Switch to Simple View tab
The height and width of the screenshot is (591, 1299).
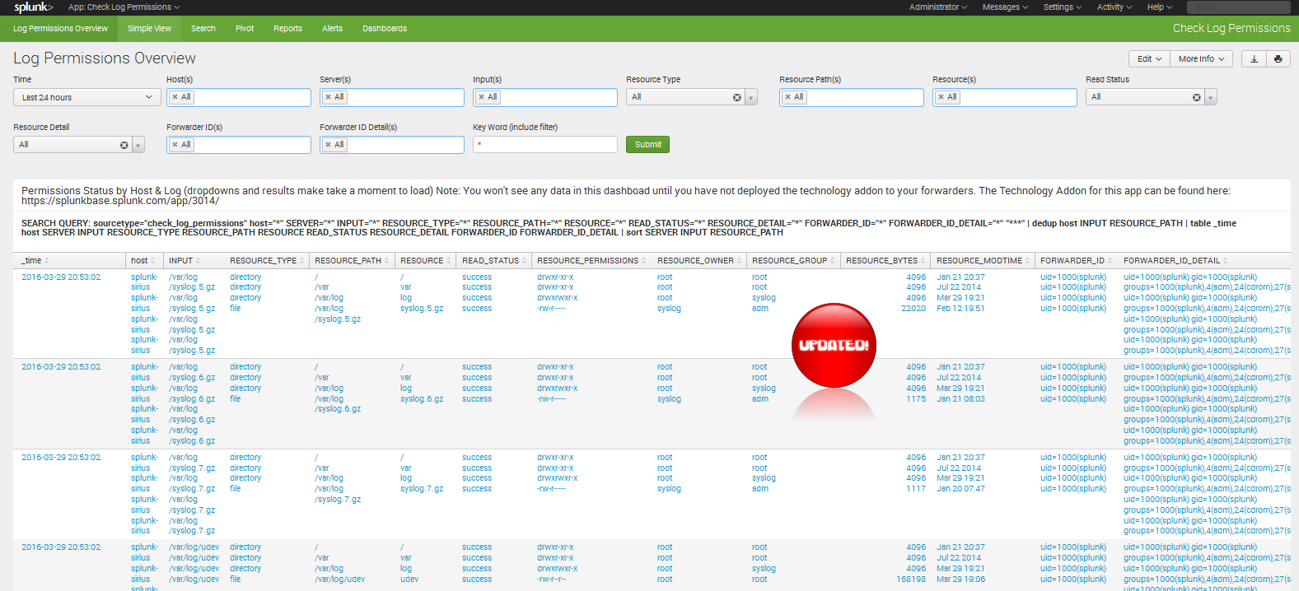click(149, 29)
